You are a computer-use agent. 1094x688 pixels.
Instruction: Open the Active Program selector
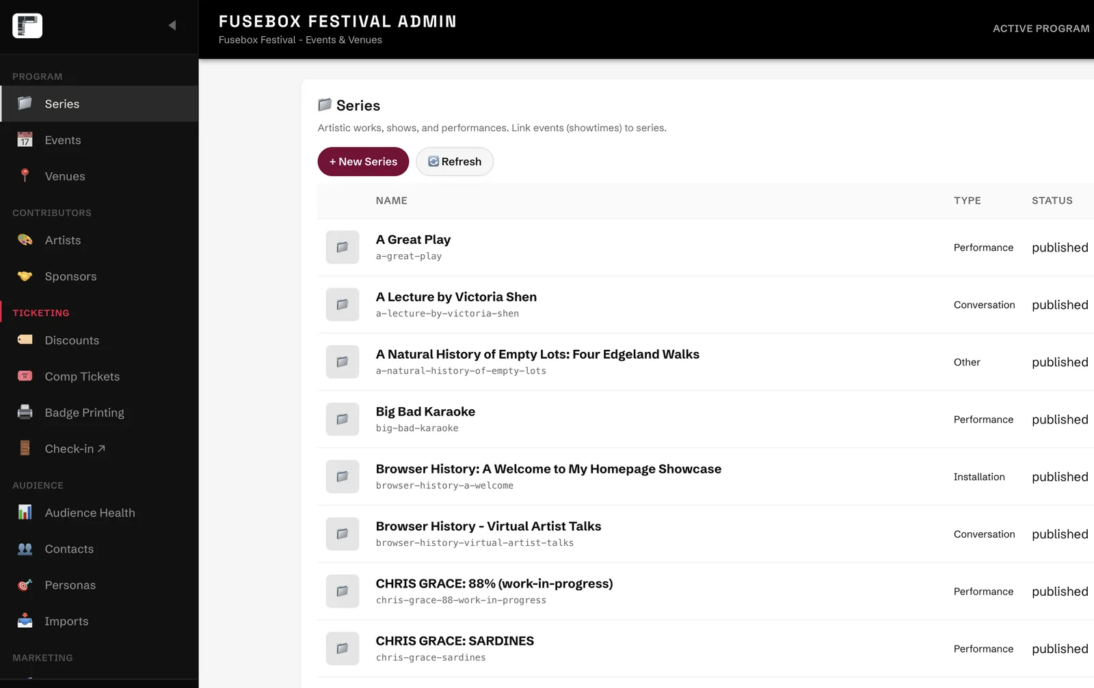(1041, 29)
